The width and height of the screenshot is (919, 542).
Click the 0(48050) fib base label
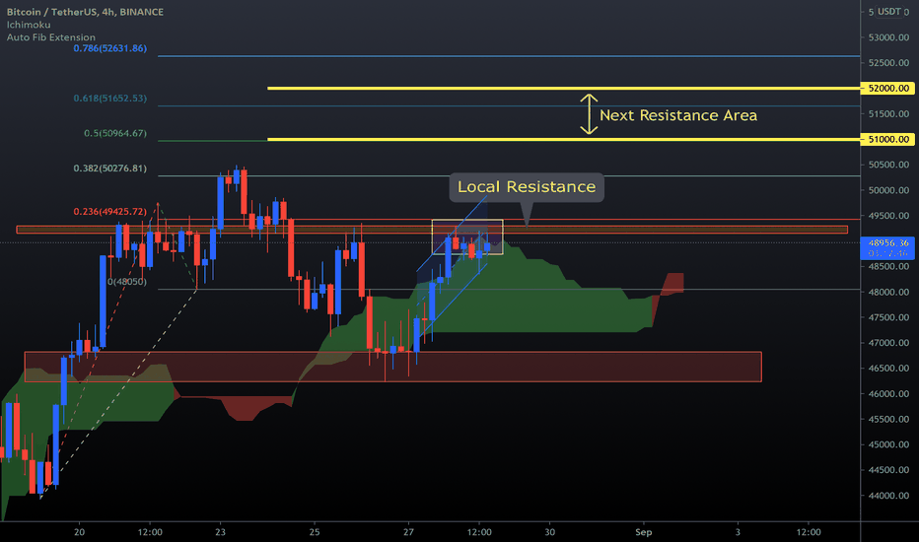coord(127,281)
